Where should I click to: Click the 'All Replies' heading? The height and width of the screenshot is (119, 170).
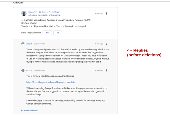click(18, 3)
